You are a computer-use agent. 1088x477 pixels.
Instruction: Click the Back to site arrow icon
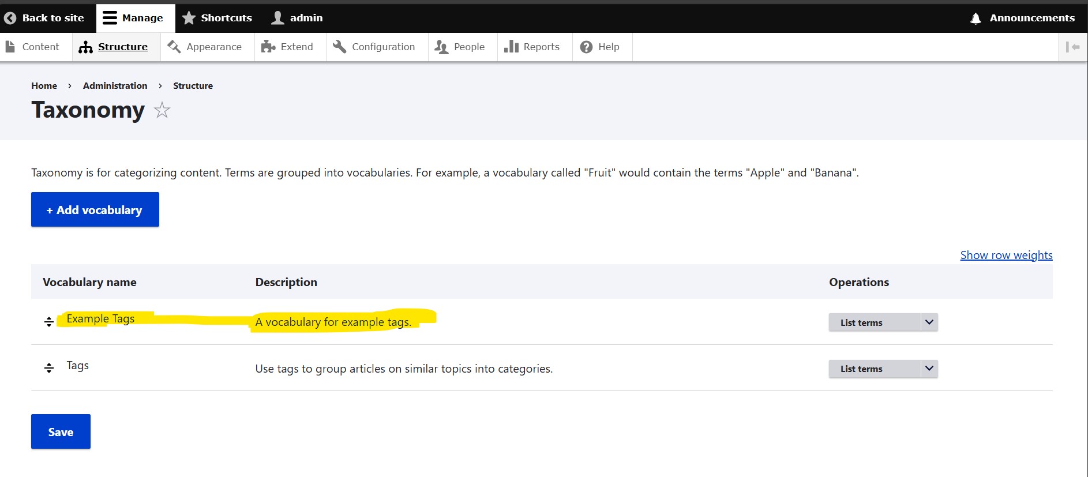(10, 18)
